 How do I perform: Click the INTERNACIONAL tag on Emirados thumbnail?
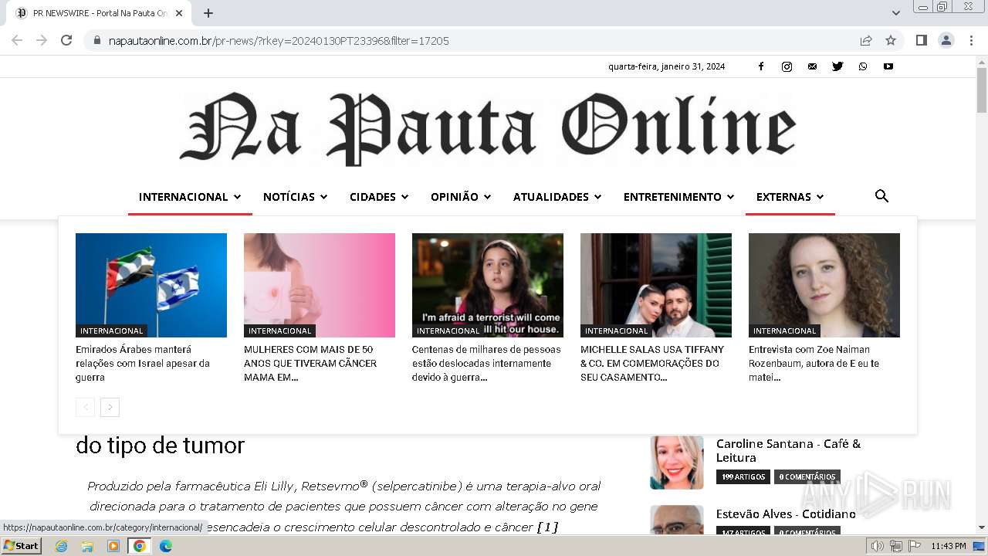pos(111,331)
